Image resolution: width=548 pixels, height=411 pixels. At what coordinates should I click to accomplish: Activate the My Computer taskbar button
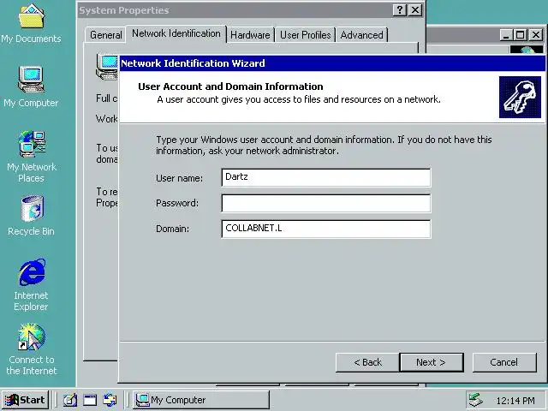[201, 400]
